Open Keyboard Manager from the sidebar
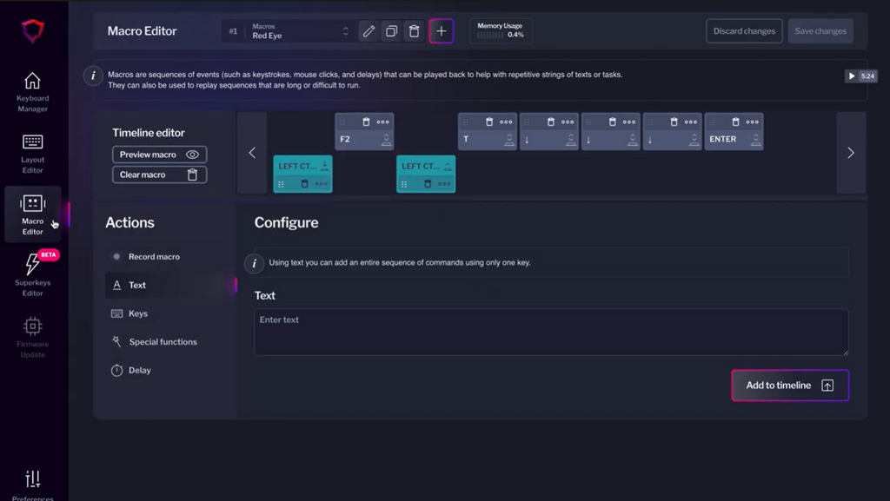Screen dimensions: 890x501 pyautogui.click(x=32, y=92)
